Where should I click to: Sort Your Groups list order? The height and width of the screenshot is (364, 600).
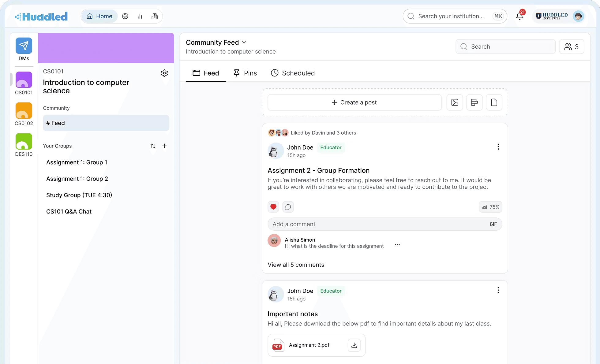tap(153, 146)
